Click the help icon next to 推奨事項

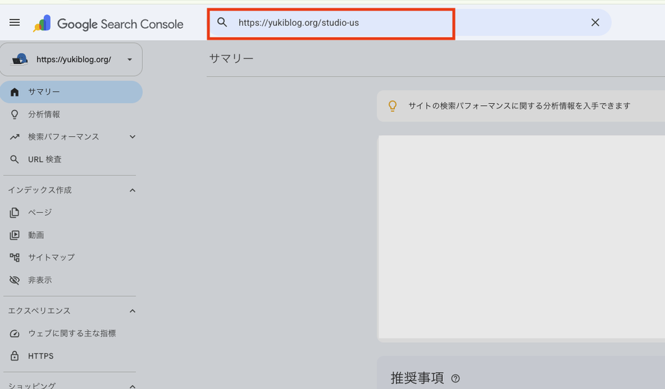455,379
